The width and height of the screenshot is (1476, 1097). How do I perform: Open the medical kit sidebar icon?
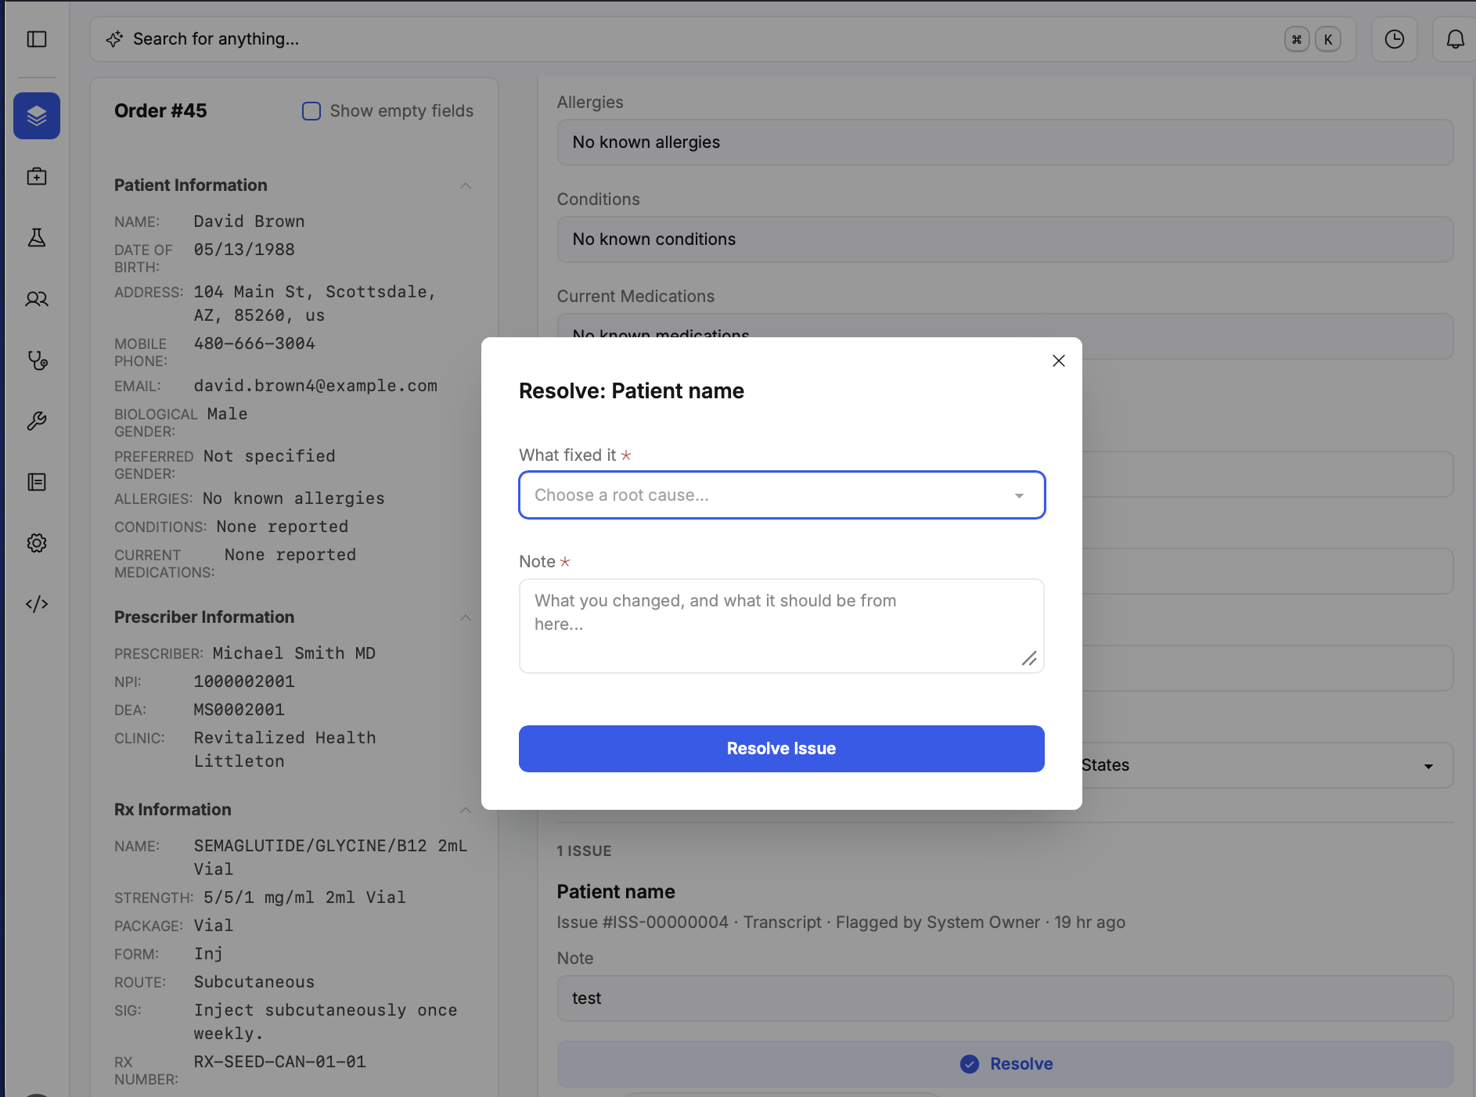37,177
